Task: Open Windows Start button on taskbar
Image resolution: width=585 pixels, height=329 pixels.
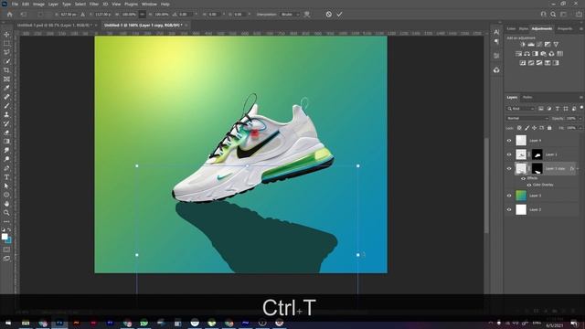Action: point(8,323)
